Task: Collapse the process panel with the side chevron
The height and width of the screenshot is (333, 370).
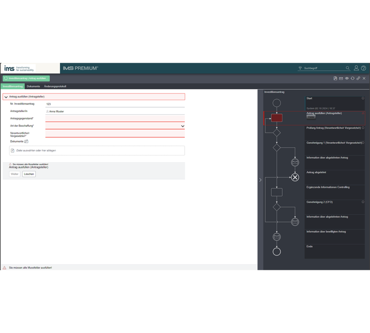Action: coord(260,180)
